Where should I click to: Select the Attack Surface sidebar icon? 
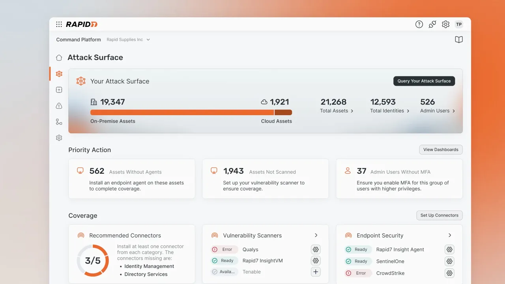pyautogui.click(x=59, y=74)
